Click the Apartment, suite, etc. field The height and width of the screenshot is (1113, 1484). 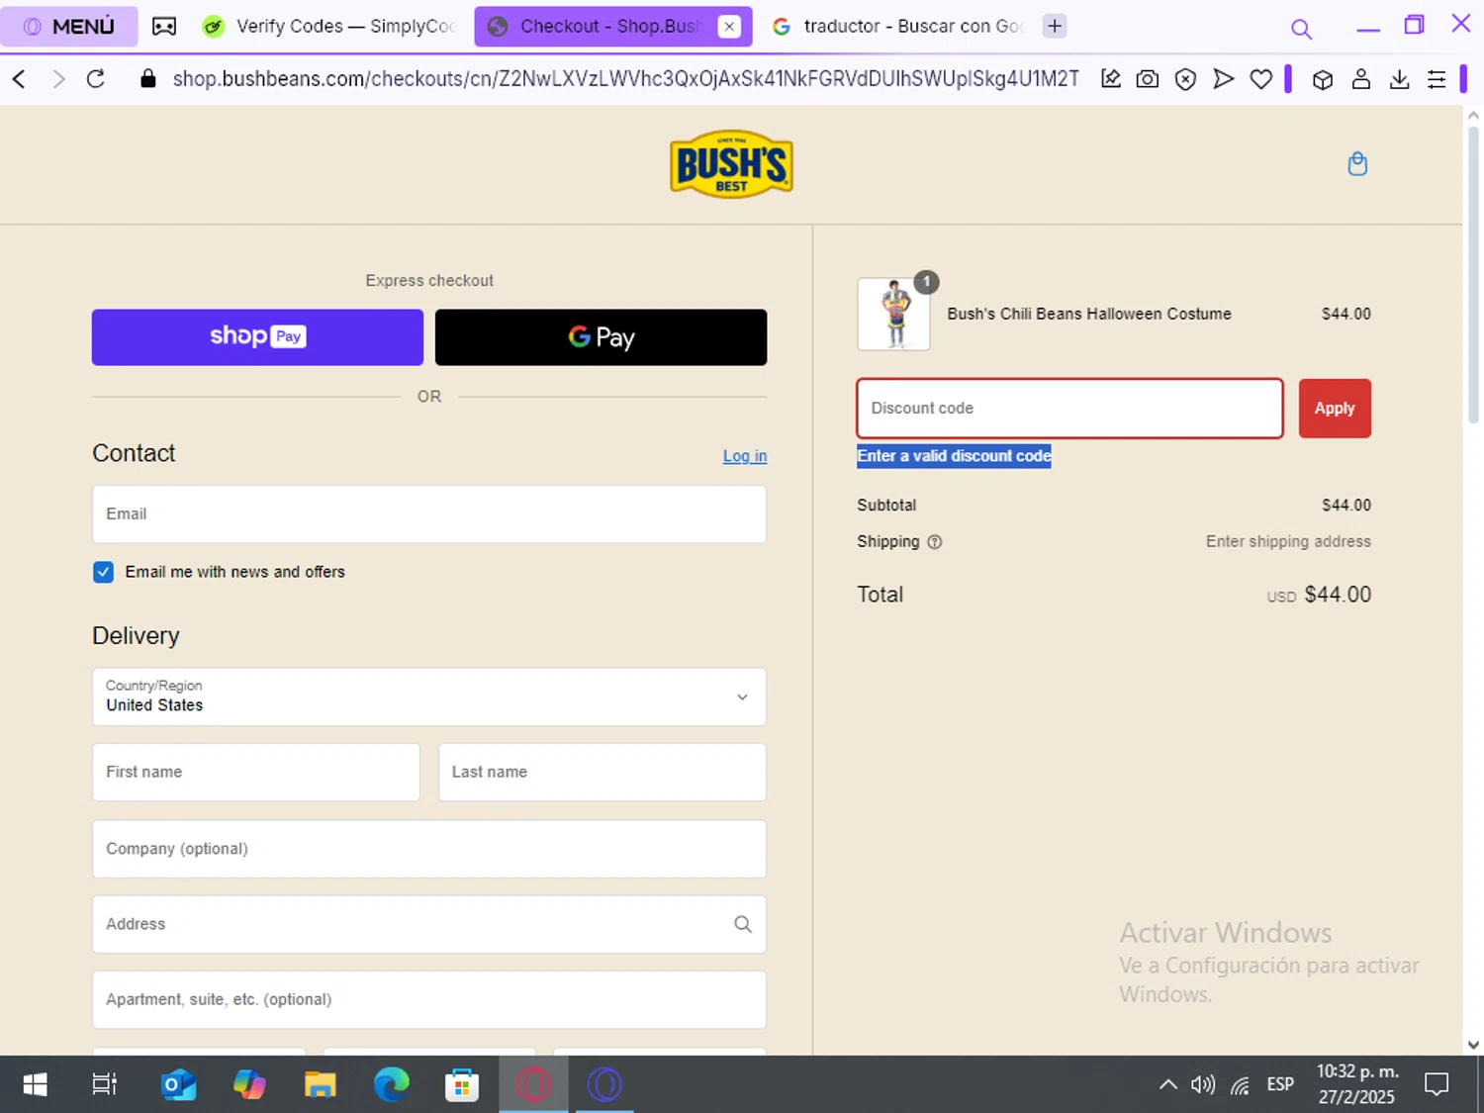[429, 999]
